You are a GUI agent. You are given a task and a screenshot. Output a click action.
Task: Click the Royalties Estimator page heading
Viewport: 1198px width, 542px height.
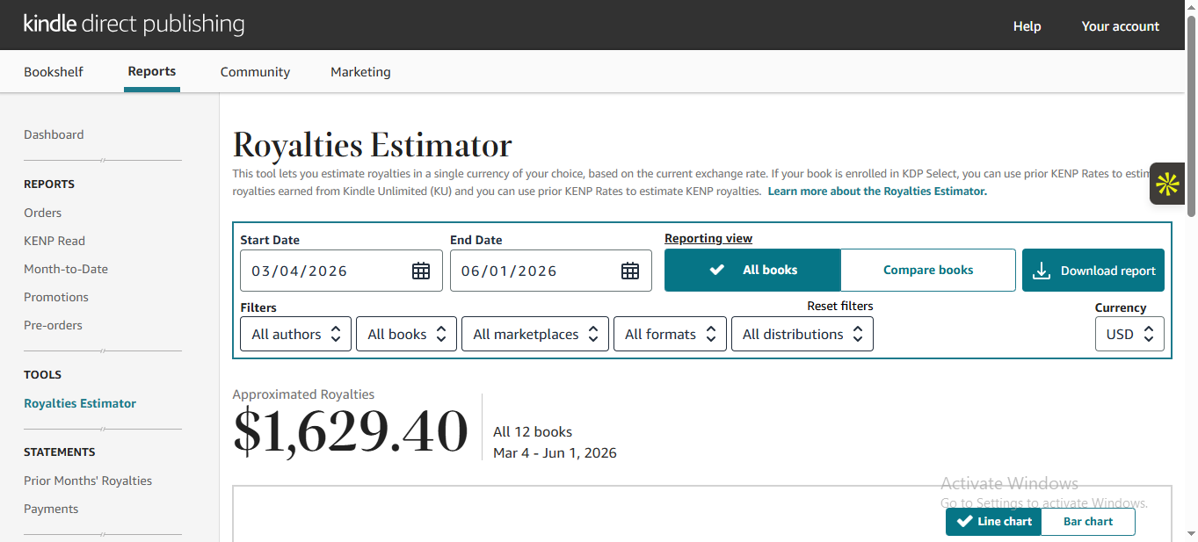coord(373,145)
